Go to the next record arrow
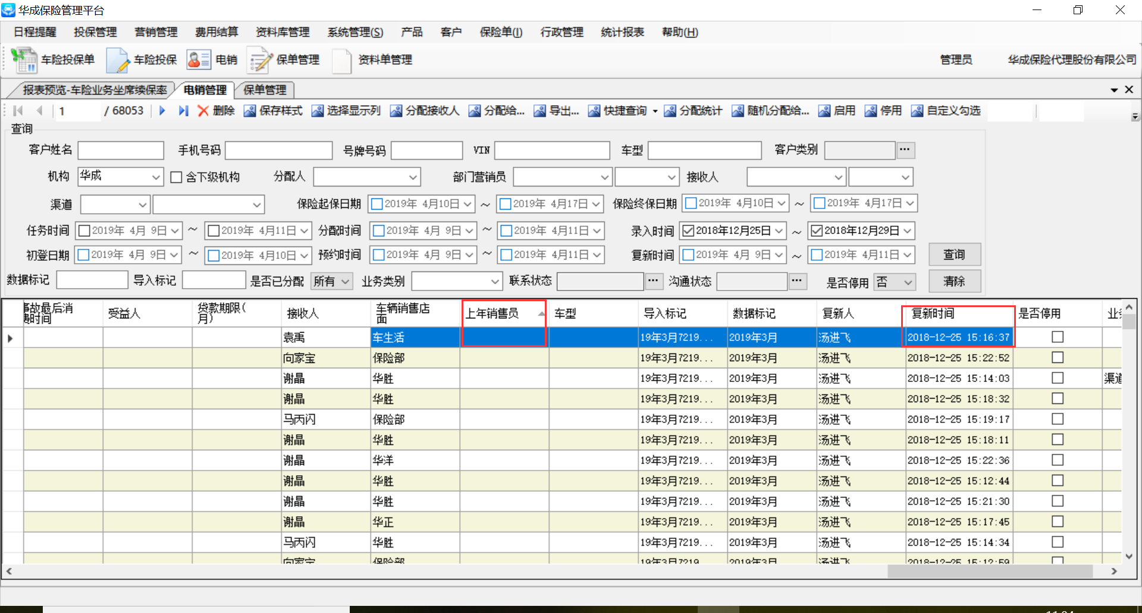This screenshot has width=1142, height=613. (x=162, y=111)
